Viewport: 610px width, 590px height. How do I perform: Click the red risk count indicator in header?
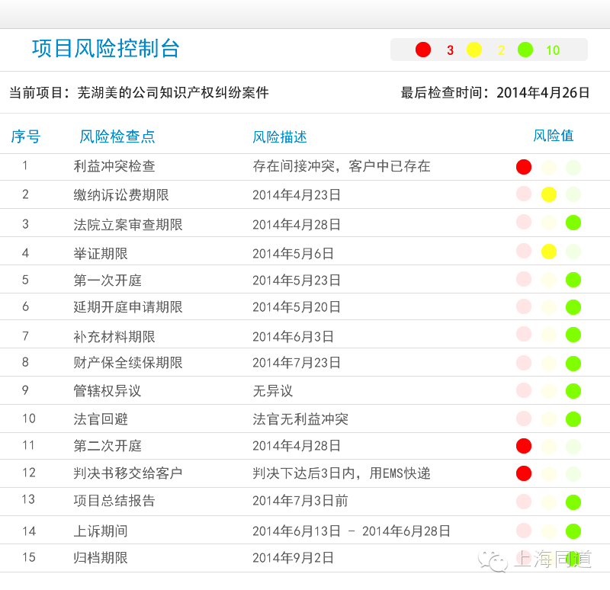423,50
